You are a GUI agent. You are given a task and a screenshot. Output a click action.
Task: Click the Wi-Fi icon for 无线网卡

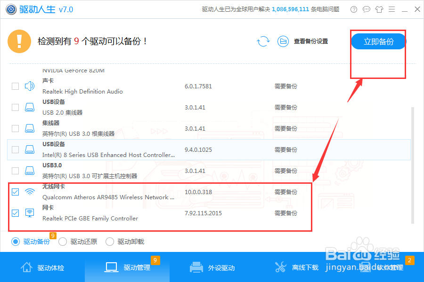click(30, 192)
